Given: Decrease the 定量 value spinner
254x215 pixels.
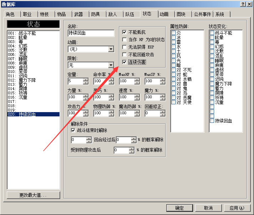Looking at the screenshot, I should (86, 83).
